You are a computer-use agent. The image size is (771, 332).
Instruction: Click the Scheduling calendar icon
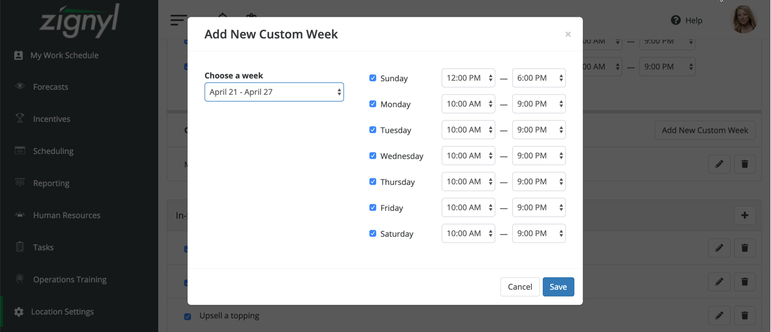coord(20,151)
